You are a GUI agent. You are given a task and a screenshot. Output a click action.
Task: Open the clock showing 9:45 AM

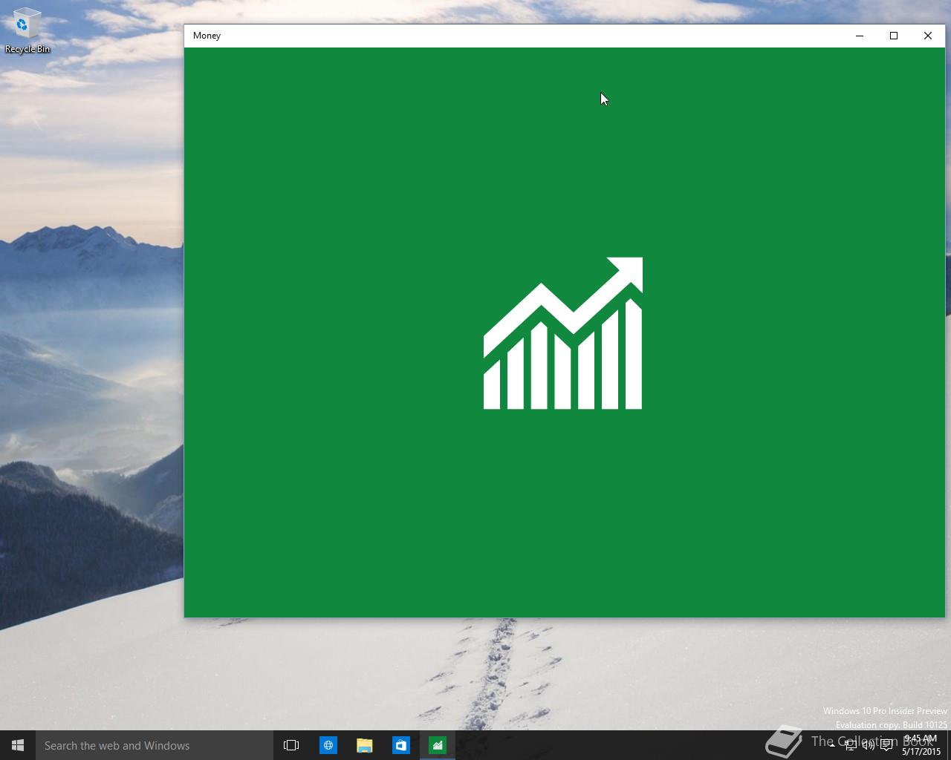pos(921,745)
